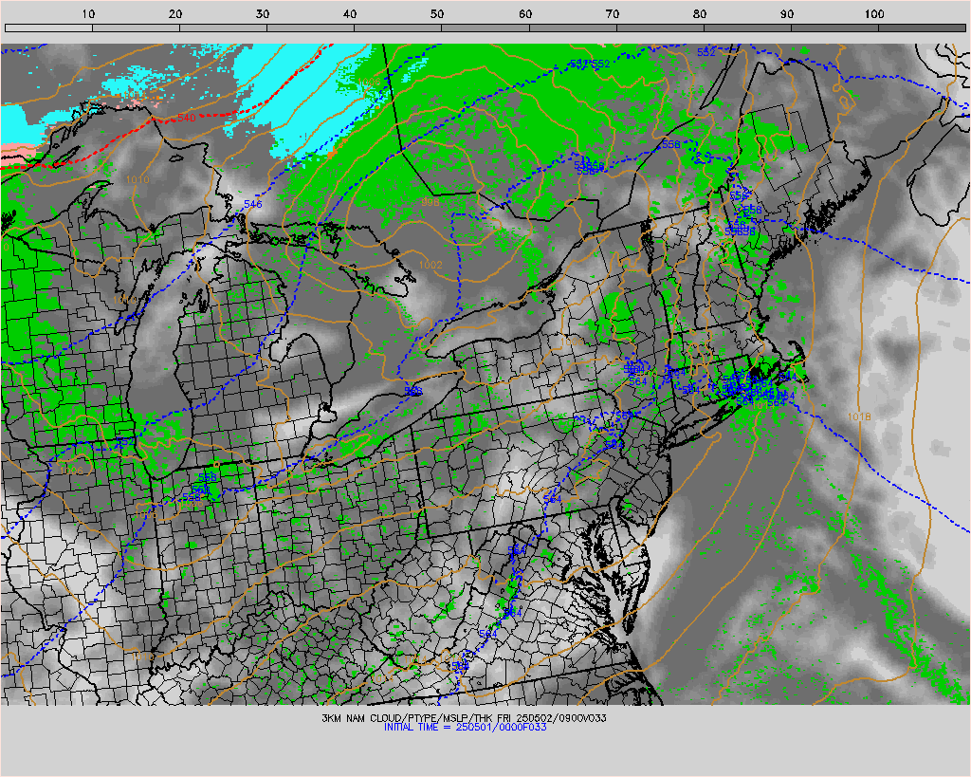Click the 0-10 segment of the cloud scale bar
Viewport: 971px width, 777px height.
48,28
